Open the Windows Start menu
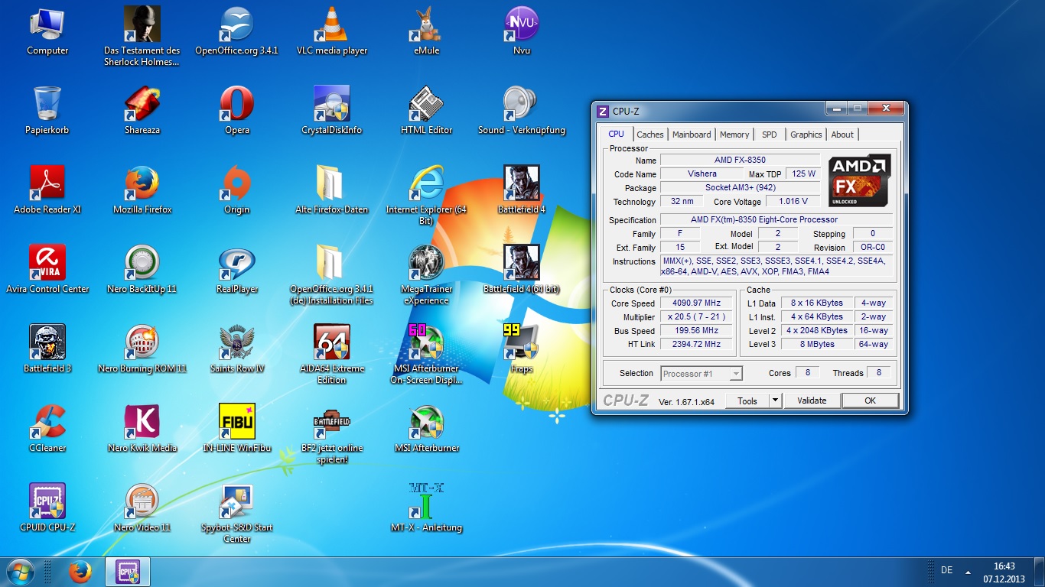This screenshot has width=1045, height=587. 19,572
